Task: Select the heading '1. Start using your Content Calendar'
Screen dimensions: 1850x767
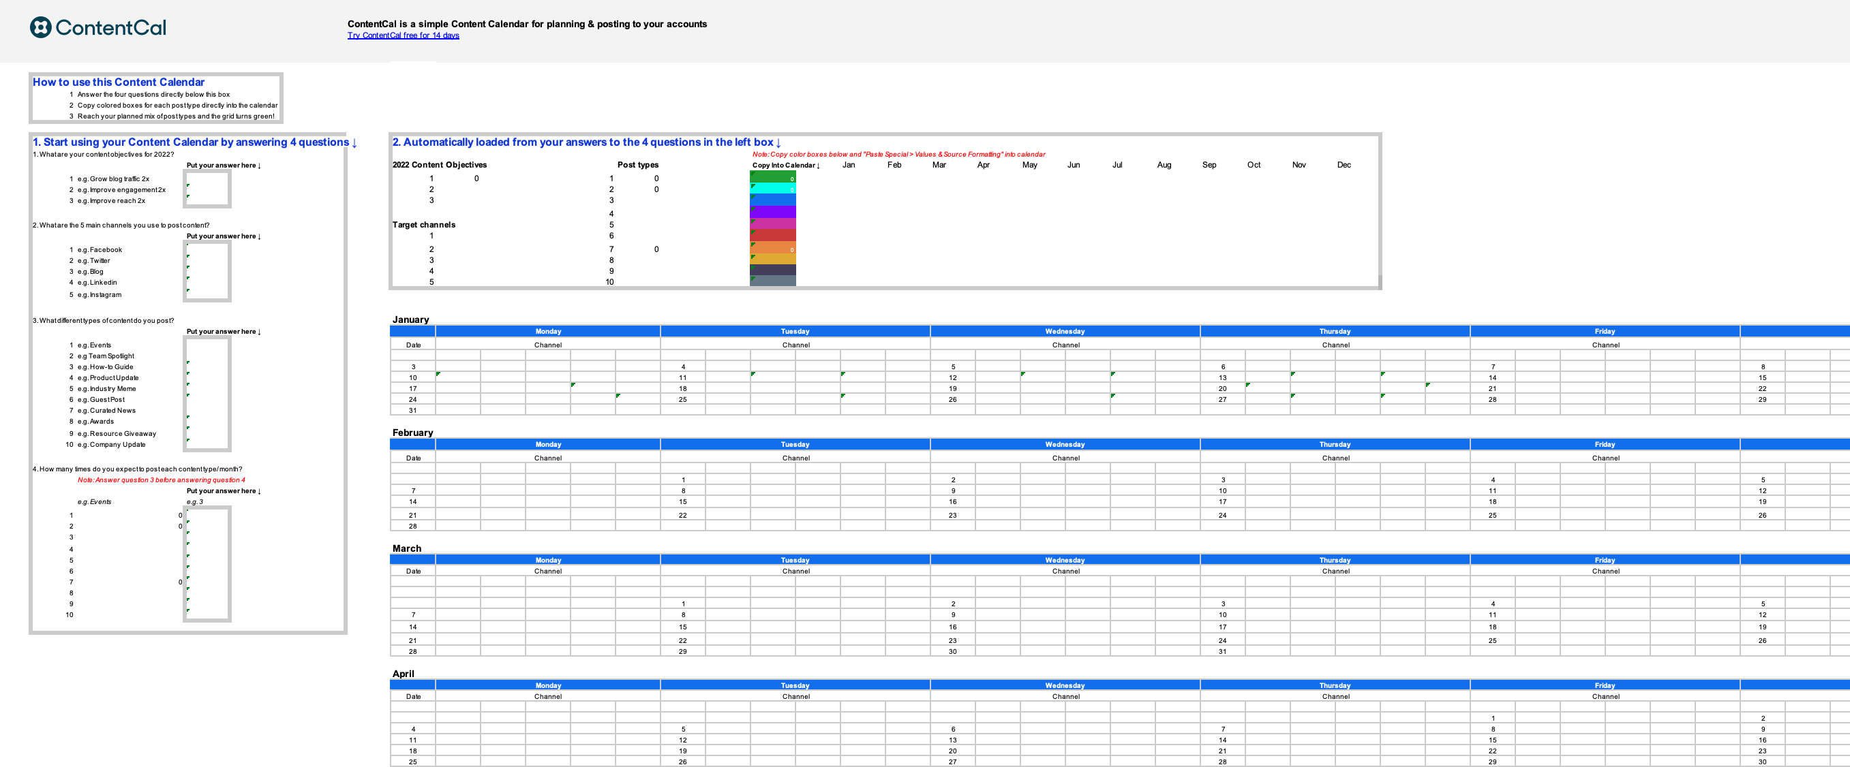Action: point(195,142)
